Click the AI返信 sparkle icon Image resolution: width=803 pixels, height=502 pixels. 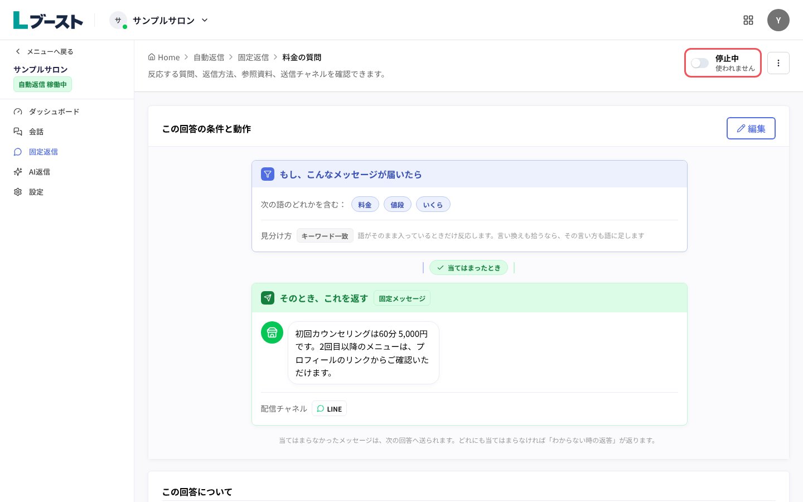18,172
